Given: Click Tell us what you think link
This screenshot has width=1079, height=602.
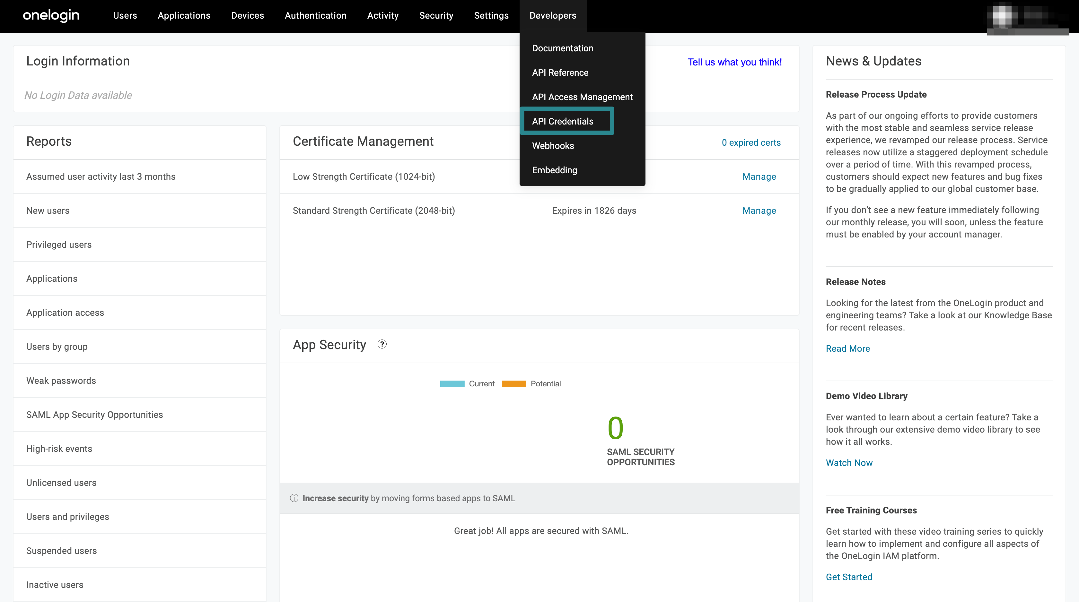Looking at the screenshot, I should (x=735, y=62).
